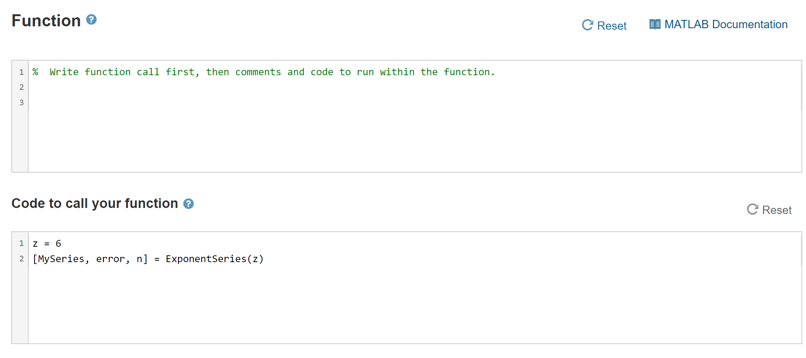The height and width of the screenshot is (358, 806).
Task: Select line 1 comment in the Function editor
Action: pyautogui.click(x=263, y=72)
